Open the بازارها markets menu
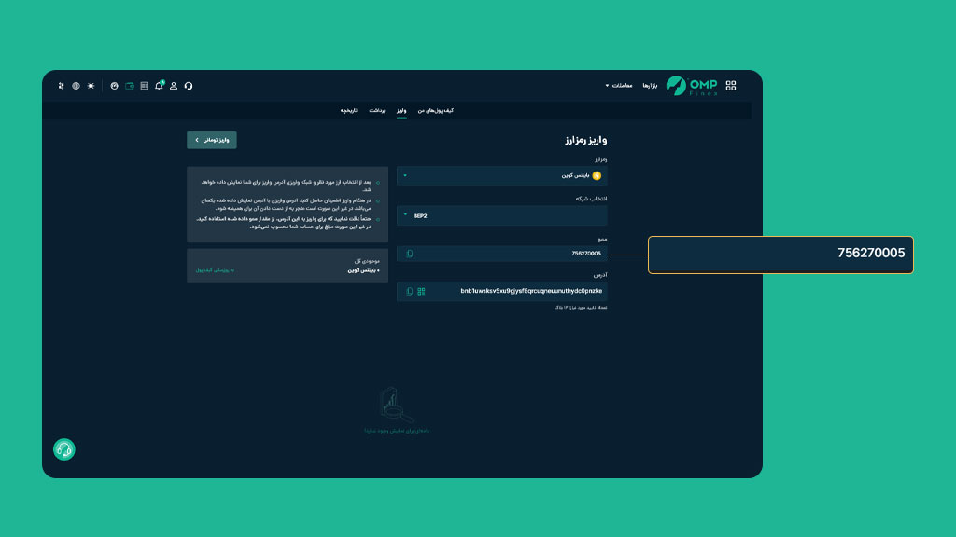The width and height of the screenshot is (956, 537). coord(650,86)
